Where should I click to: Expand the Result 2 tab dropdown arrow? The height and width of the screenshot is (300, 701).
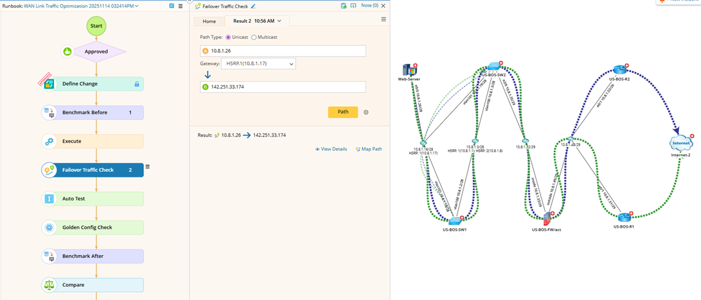pyautogui.click(x=279, y=21)
